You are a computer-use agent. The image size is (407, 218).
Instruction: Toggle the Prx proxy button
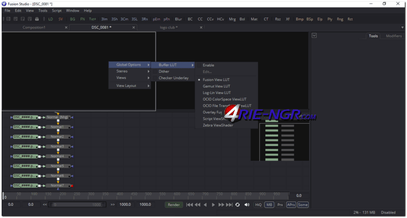pos(280,205)
